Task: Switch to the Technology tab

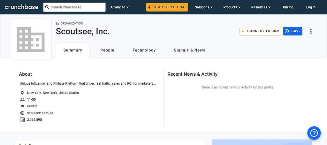Action: pyautogui.click(x=144, y=50)
